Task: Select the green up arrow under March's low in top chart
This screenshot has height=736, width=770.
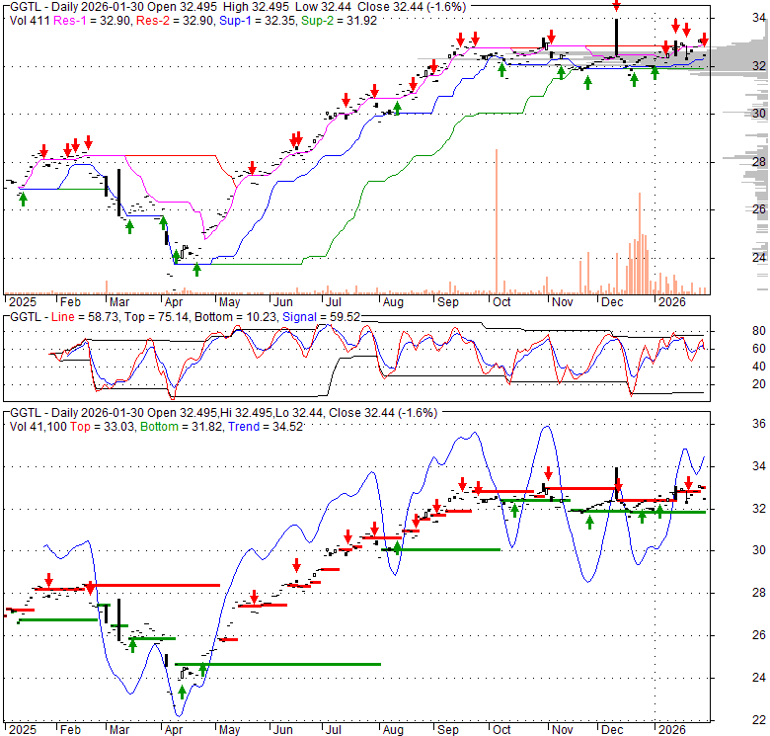Action: pyautogui.click(x=129, y=227)
